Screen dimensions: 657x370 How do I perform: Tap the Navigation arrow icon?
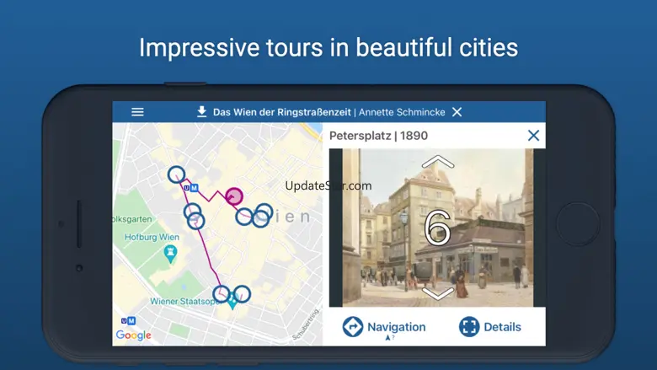pyautogui.click(x=353, y=327)
